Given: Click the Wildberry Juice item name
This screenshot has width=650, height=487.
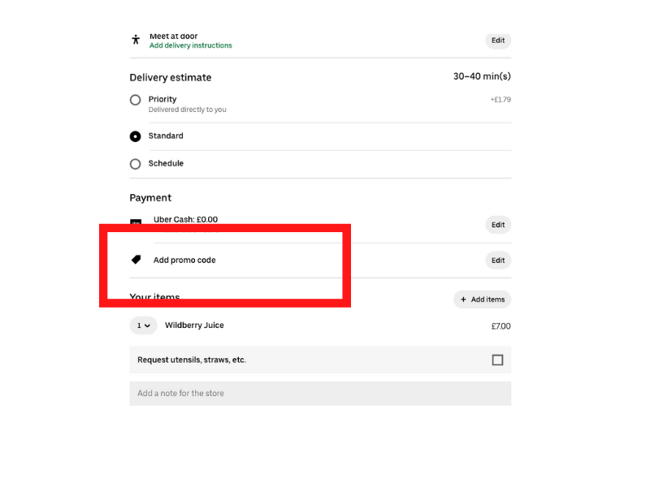Looking at the screenshot, I should [194, 325].
